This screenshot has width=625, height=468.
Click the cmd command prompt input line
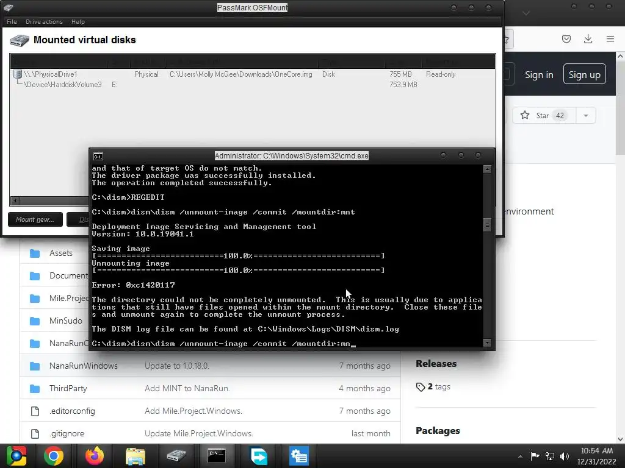pos(223,344)
